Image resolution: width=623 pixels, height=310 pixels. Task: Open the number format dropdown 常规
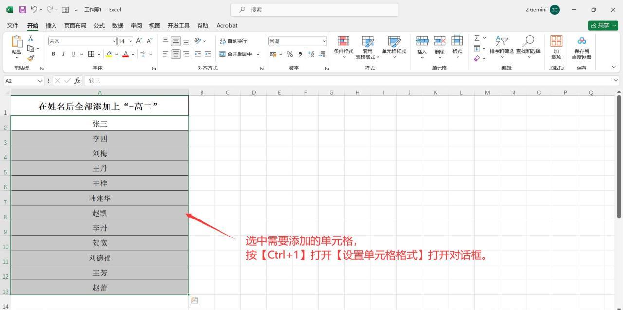[x=324, y=41]
